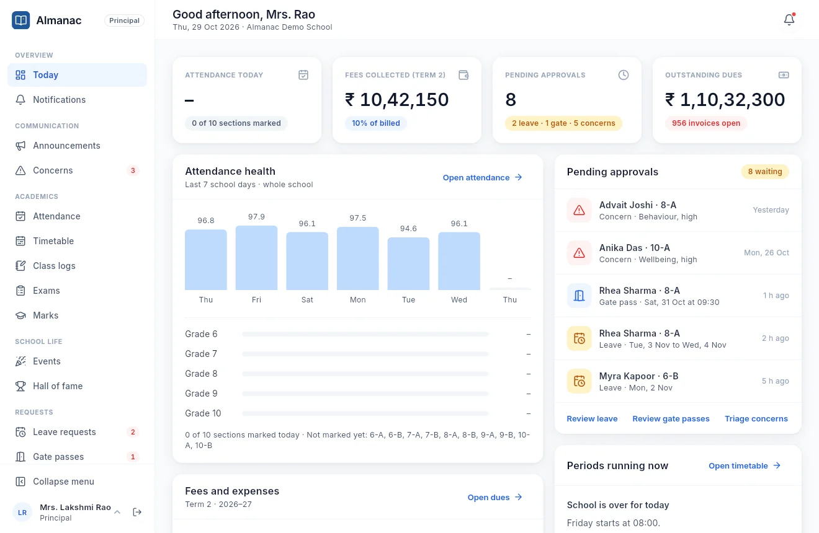Open Timetable in the sidebar
Image resolution: width=819 pixels, height=533 pixels.
pos(77,241)
